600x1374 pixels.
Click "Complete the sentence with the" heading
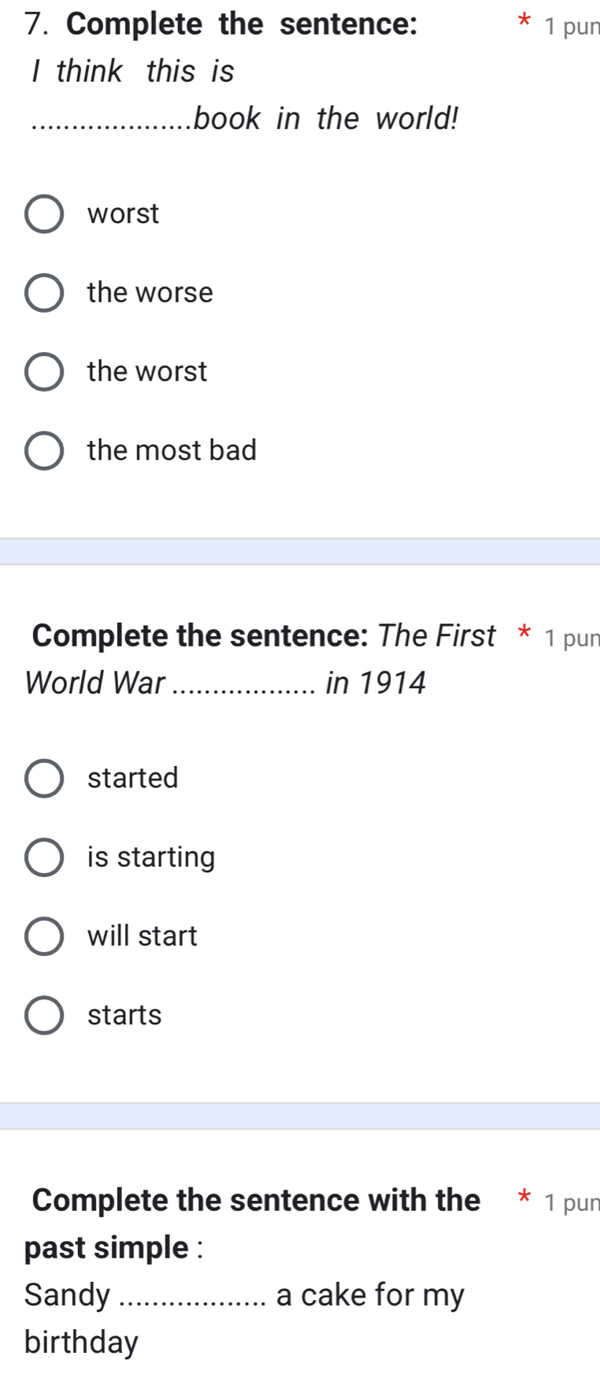click(256, 1200)
